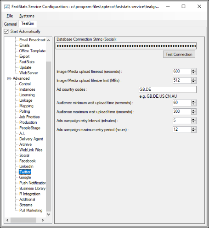The width and height of the screenshot is (209, 228).
Task: Toggle the Start Automatically checkbox
Action: click(6, 31)
